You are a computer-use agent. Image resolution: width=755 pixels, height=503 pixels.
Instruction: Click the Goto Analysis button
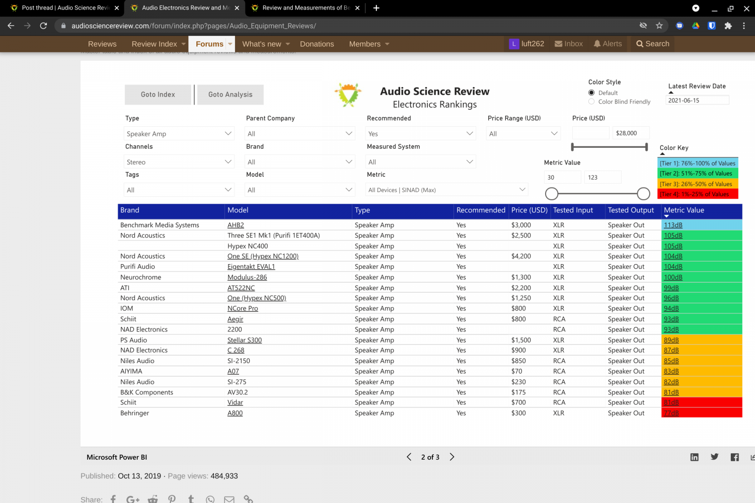pyautogui.click(x=231, y=95)
